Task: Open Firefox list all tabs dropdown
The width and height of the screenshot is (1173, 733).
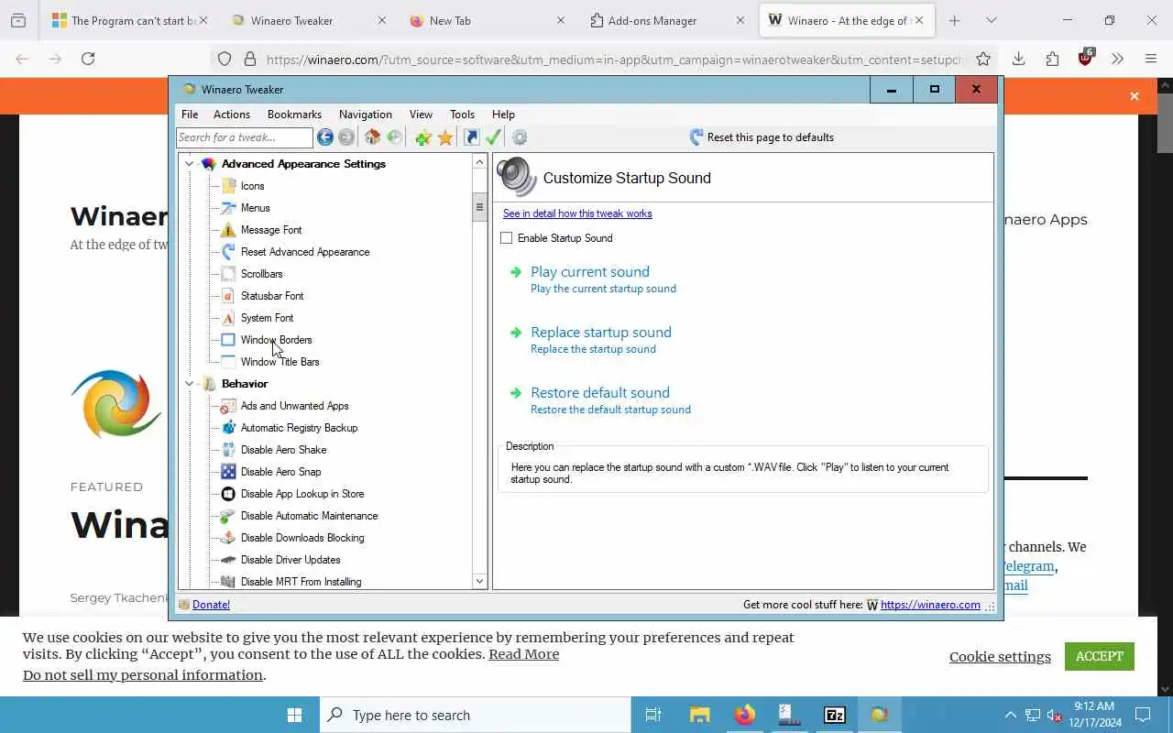Action: pos(991,20)
